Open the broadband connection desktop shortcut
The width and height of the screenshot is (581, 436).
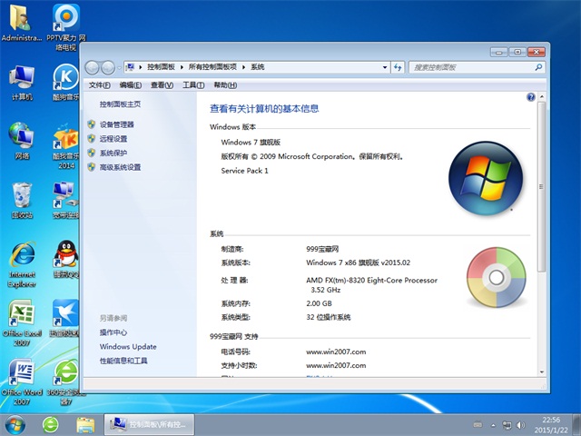[x=66, y=200]
